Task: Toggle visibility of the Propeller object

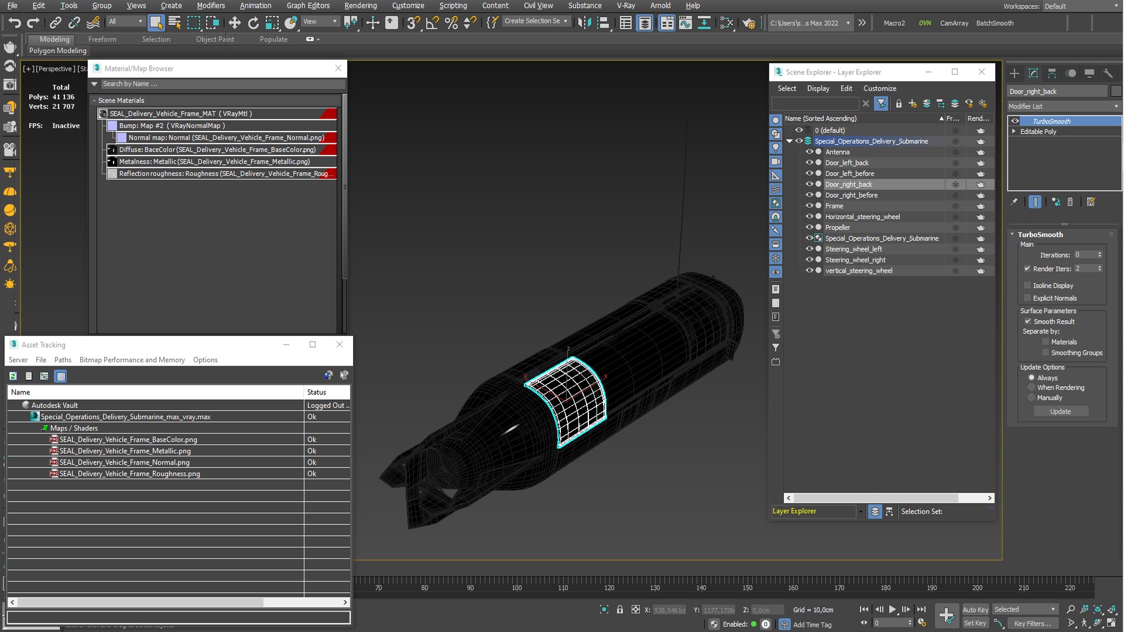Action: click(810, 228)
